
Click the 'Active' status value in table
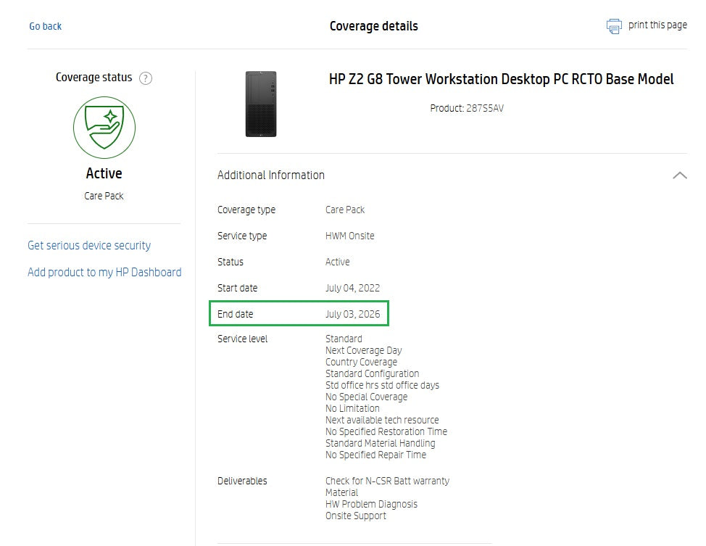[x=338, y=262]
